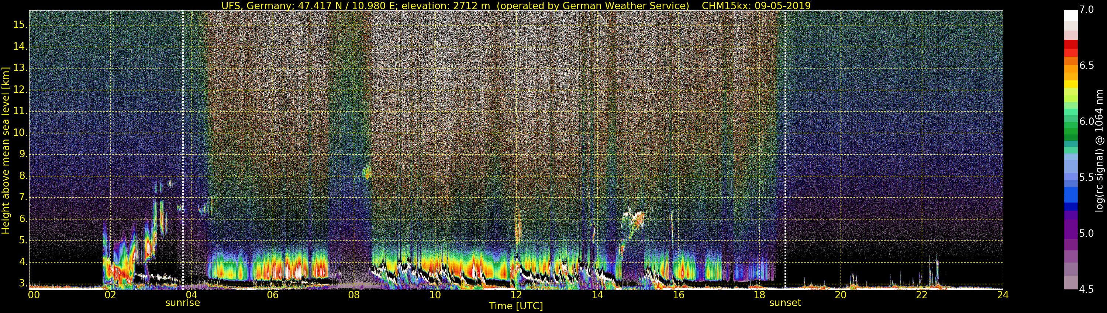Viewport: 1107px width, 313px height.
Task: Click the height axis tick '3.'
Action: point(23,284)
